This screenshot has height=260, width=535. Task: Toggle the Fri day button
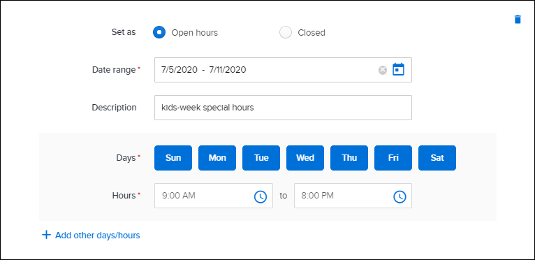[393, 158]
